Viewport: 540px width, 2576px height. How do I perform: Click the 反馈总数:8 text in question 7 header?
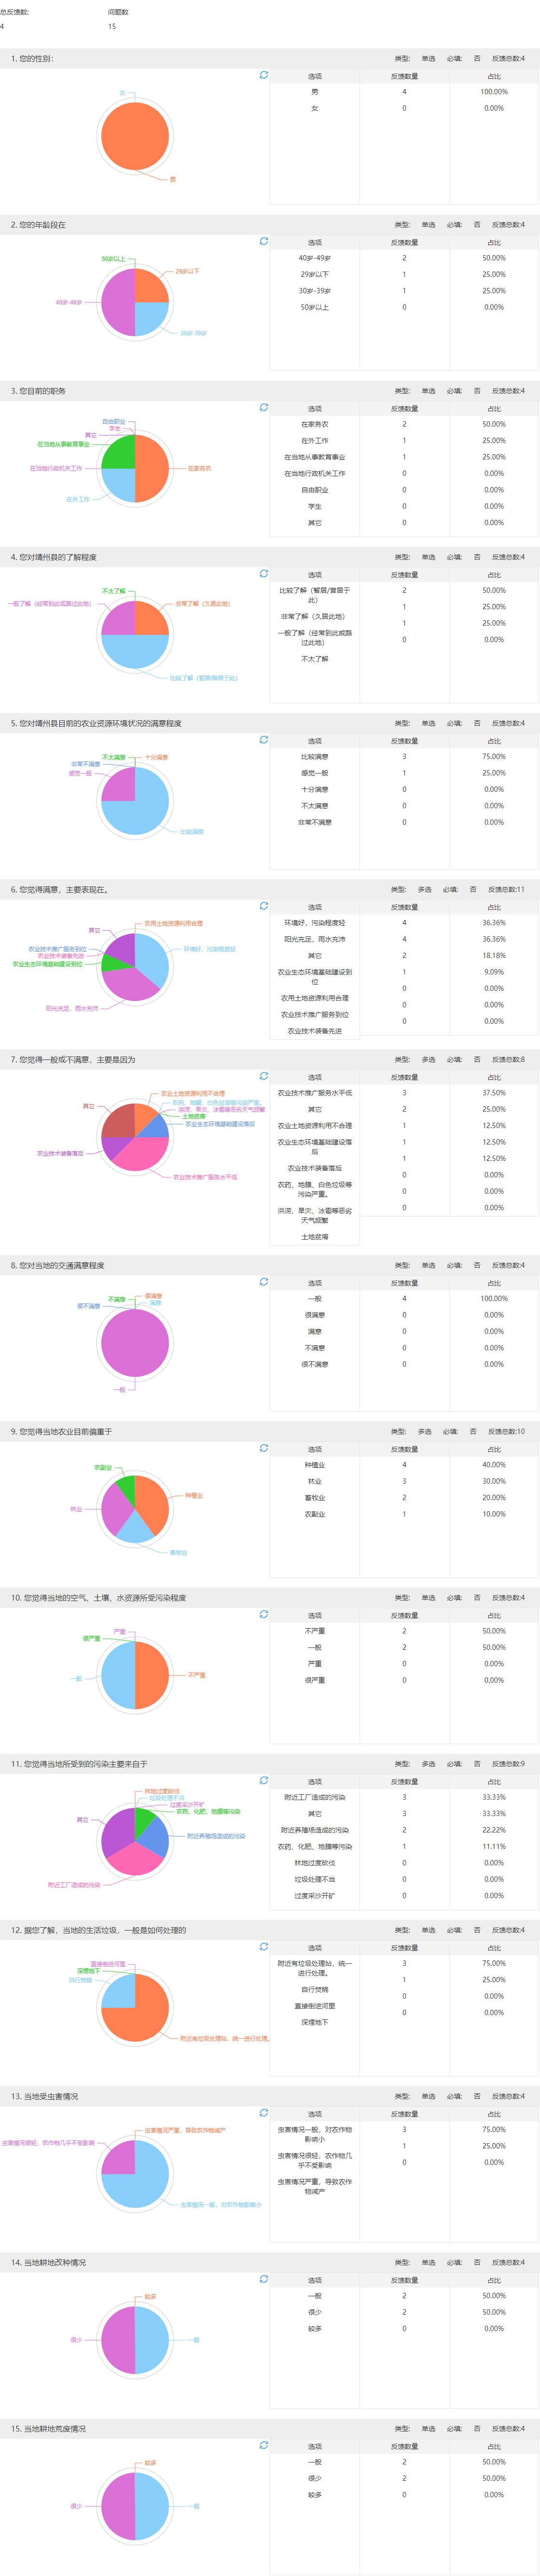tap(508, 1059)
